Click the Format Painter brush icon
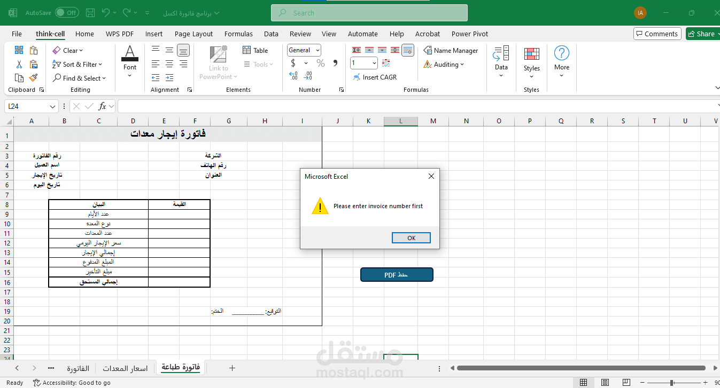Viewport: 720px width, 388px height. [x=34, y=78]
